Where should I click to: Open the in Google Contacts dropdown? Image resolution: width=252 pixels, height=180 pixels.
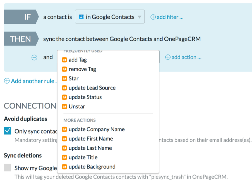[x=110, y=17]
